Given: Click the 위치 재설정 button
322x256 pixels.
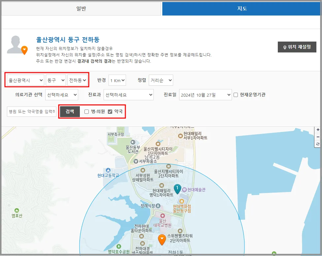Looking at the screenshot, I should click(x=297, y=47).
